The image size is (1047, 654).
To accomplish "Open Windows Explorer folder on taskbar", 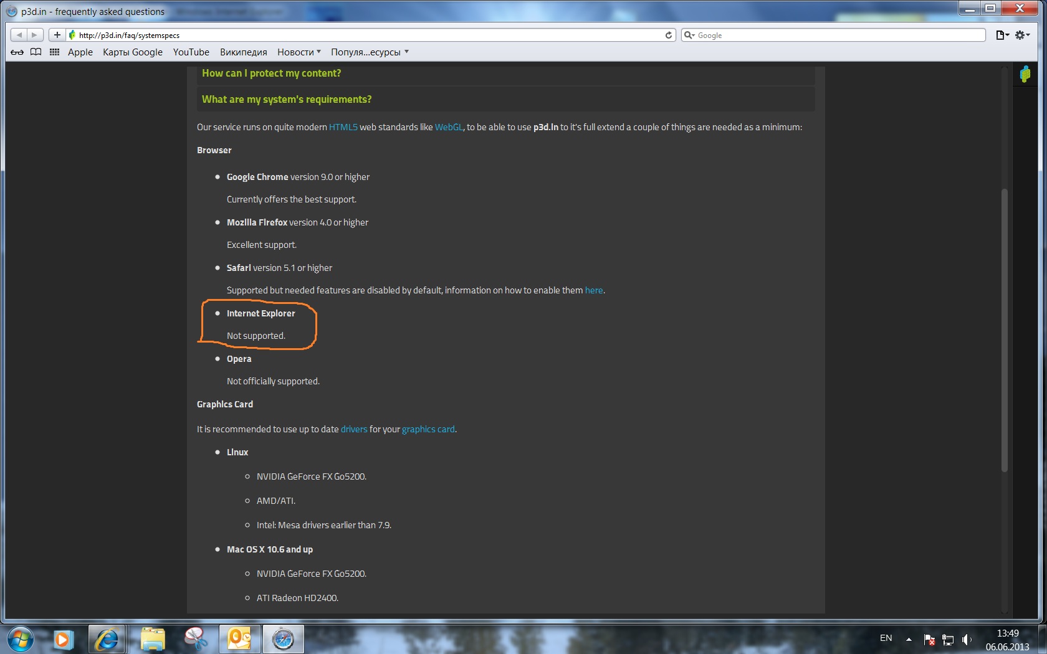I will pos(152,640).
